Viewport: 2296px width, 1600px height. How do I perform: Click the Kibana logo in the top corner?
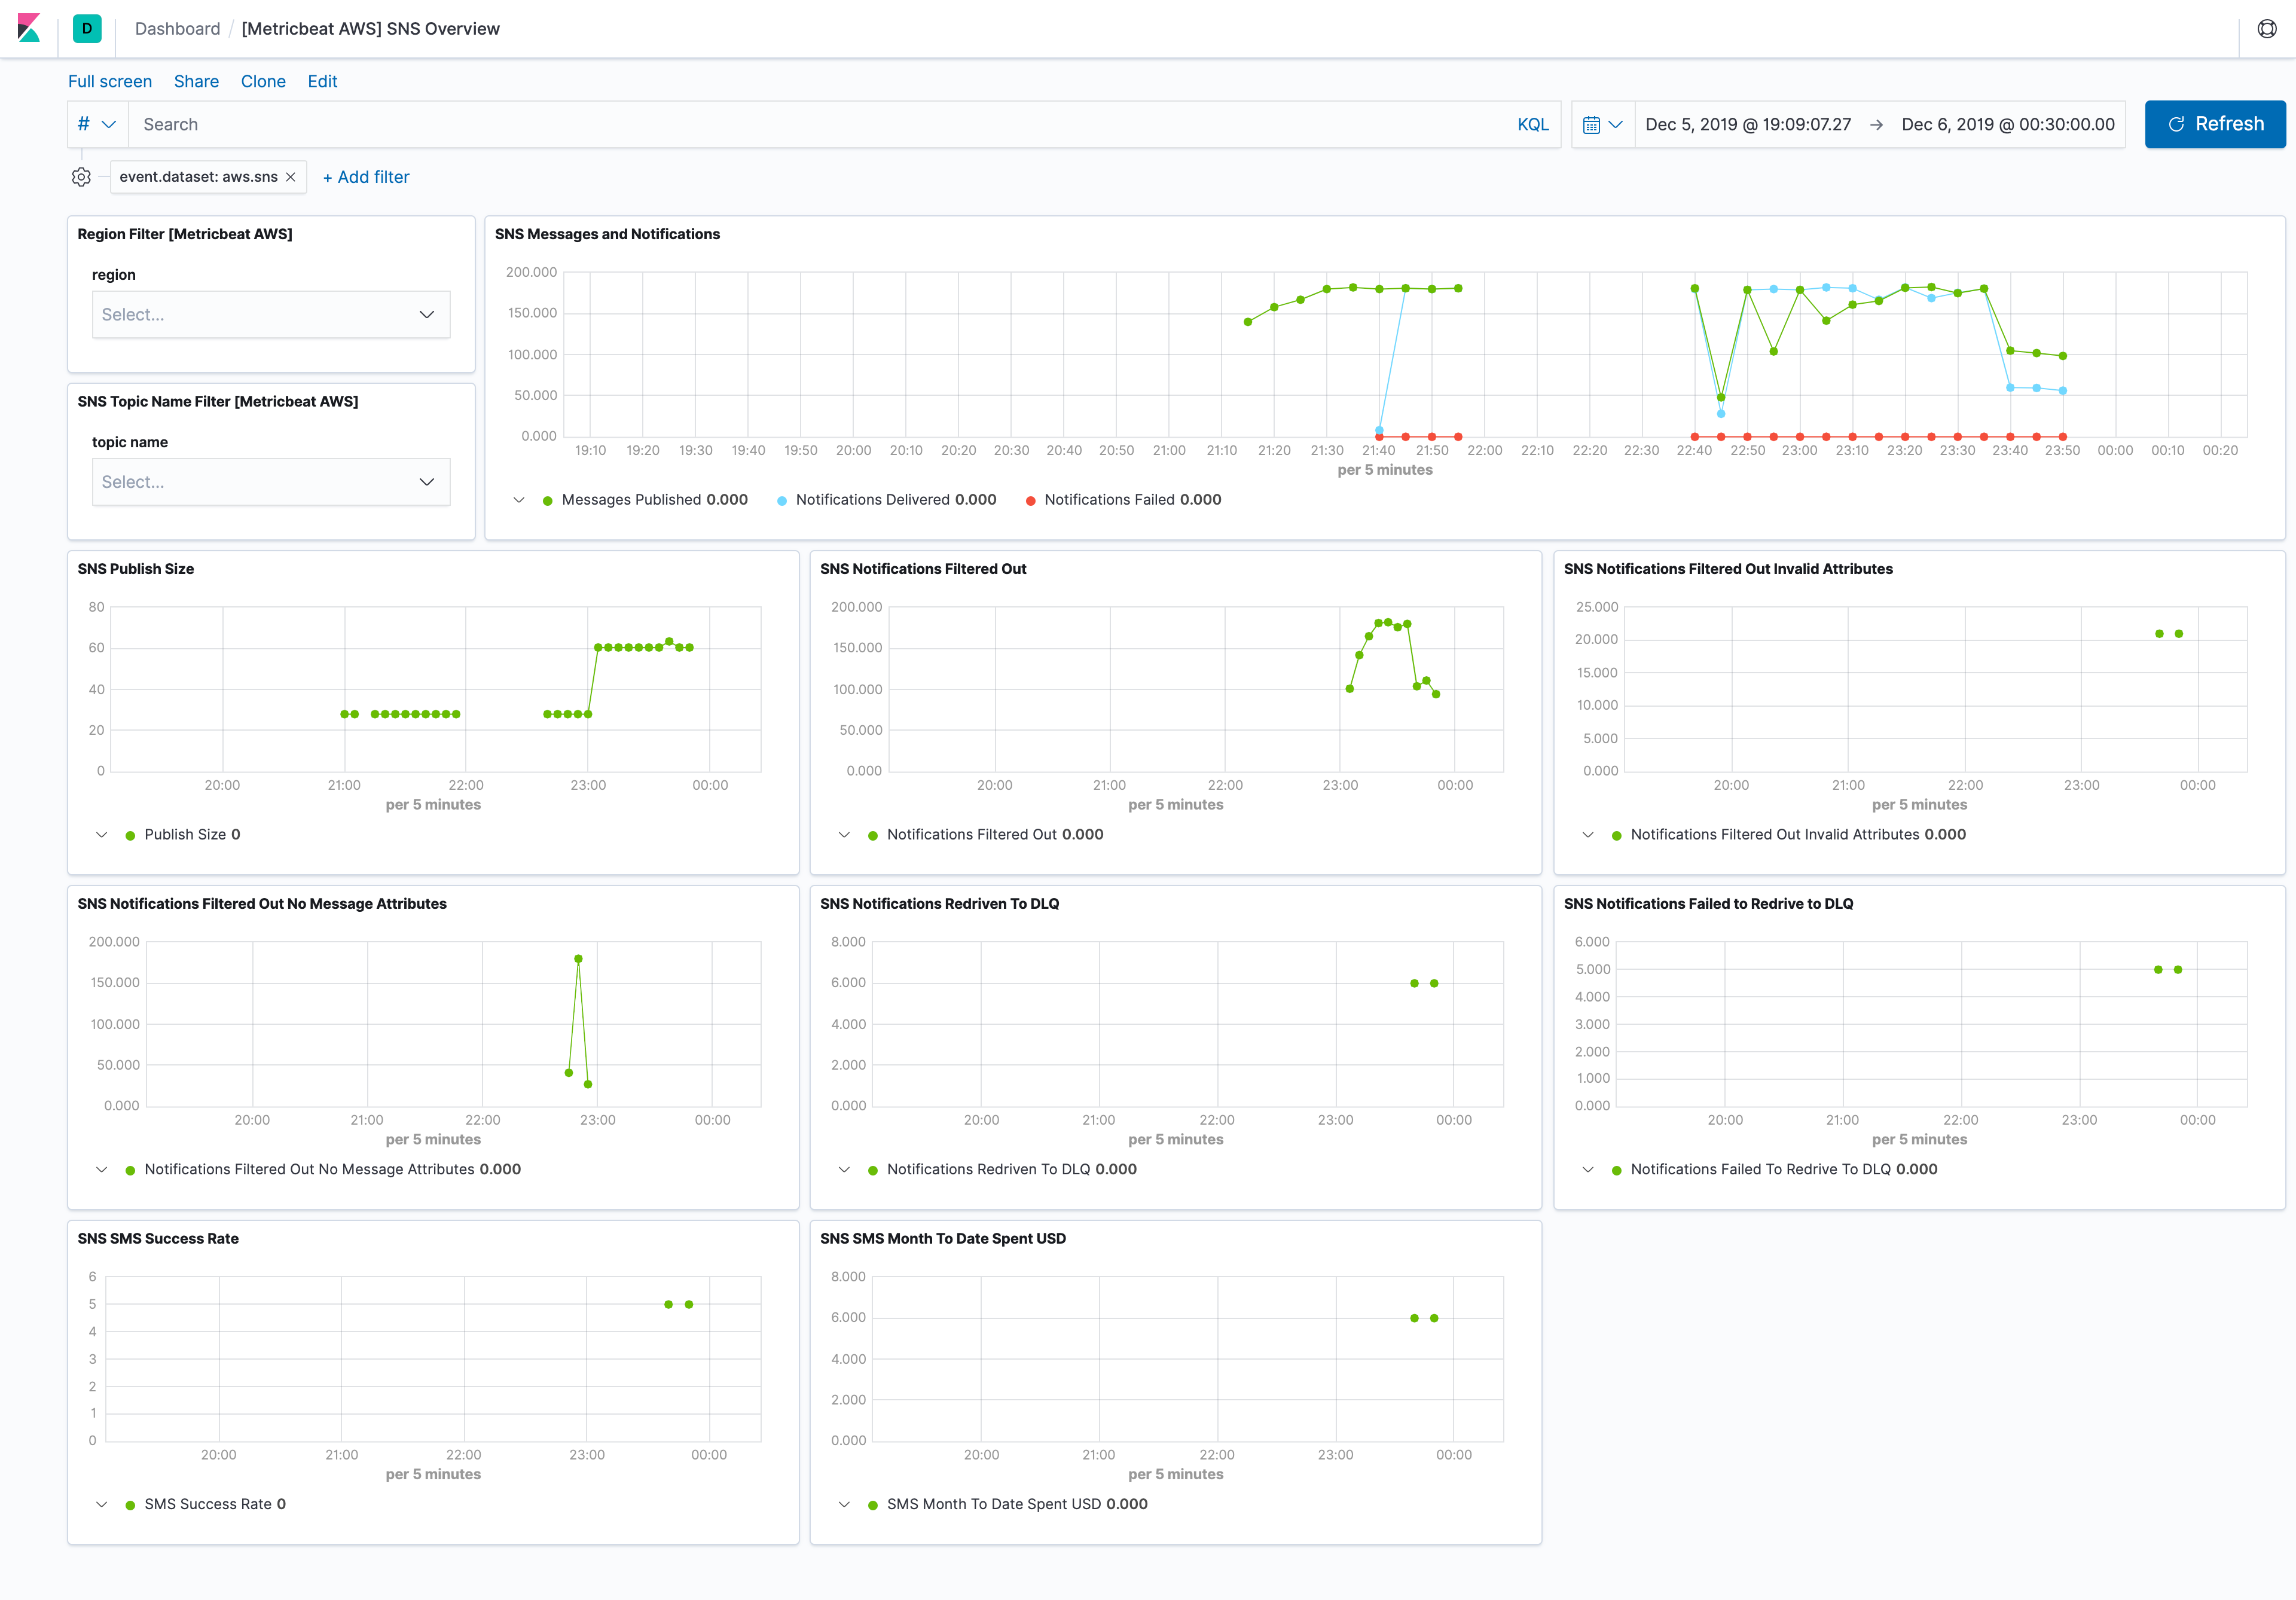pos(30,28)
